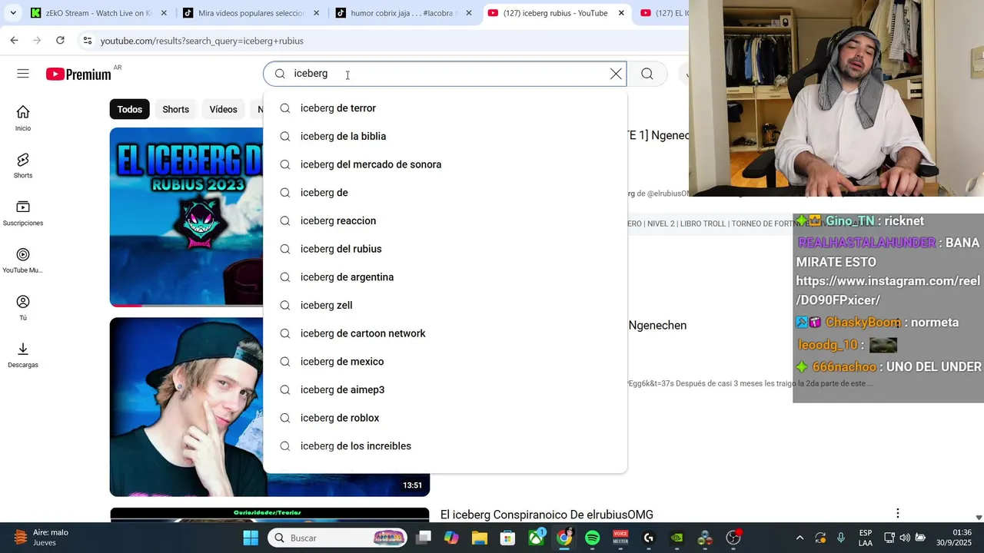The width and height of the screenshot is (984, 553).
Task: Choose suggestion iceberg de terror
Action: tap(445, 108)
